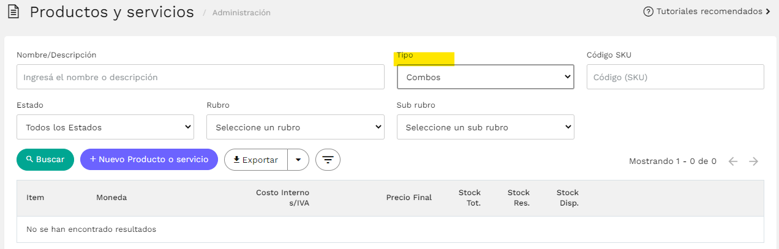
Task: Click Nuevo Producto o servicio button
Action: coord(149,159)
